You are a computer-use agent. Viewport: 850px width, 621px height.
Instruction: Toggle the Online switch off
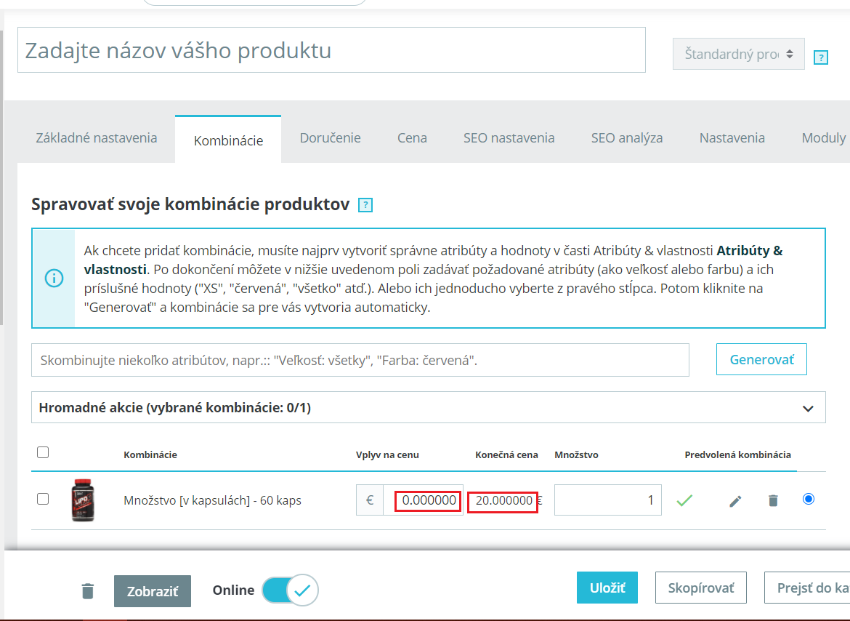290,590
